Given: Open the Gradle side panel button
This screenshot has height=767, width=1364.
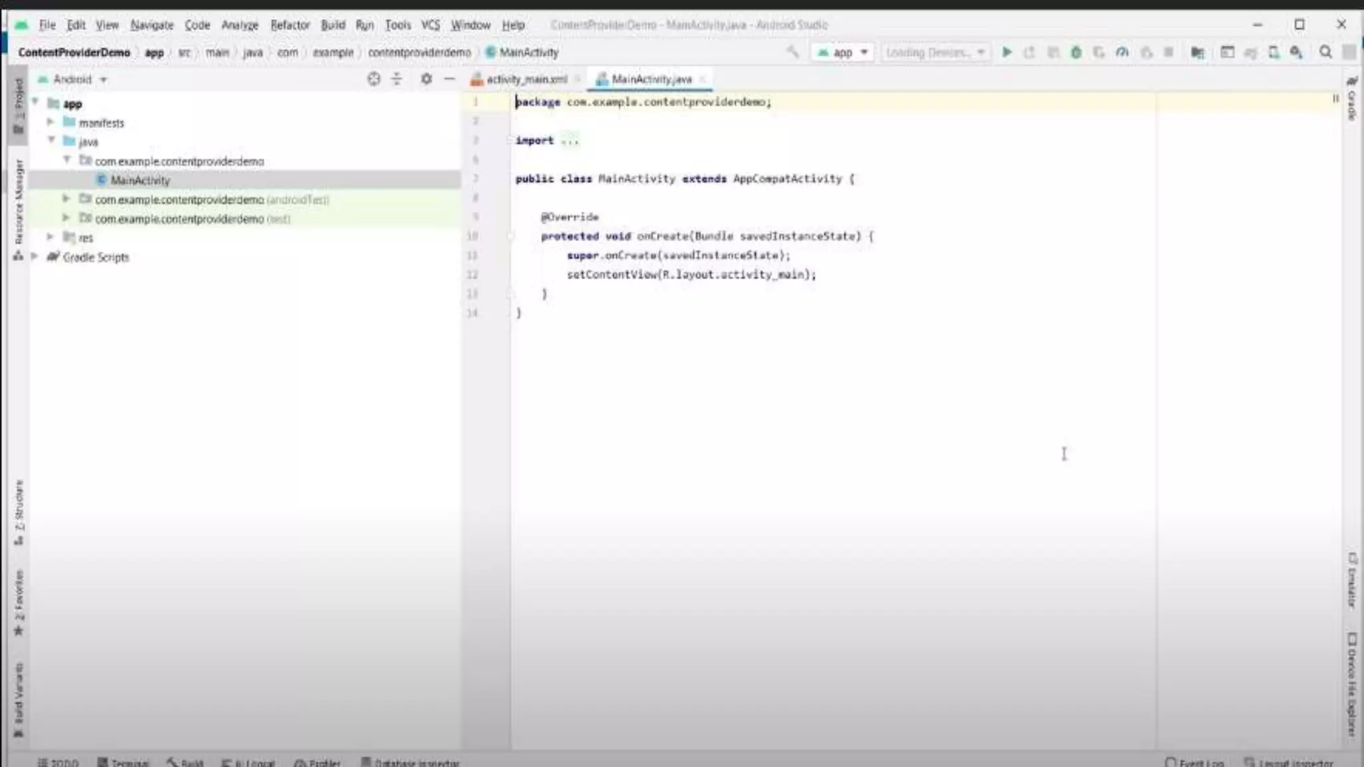Looking at the screenshot, I should pos(1352,99).
